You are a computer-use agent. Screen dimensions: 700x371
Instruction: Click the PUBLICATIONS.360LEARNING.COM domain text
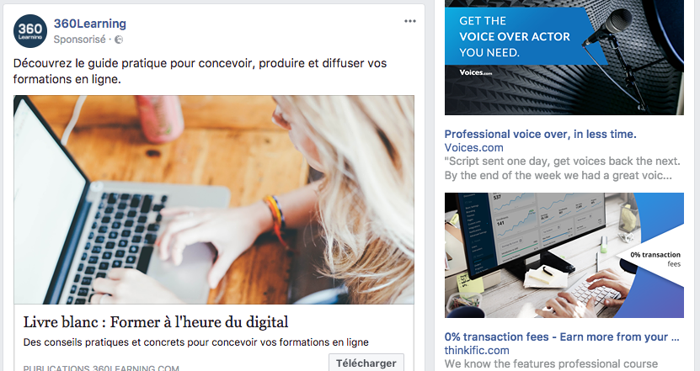101,368
